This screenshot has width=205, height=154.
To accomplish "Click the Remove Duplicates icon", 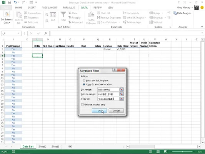I will pos(98,18).
